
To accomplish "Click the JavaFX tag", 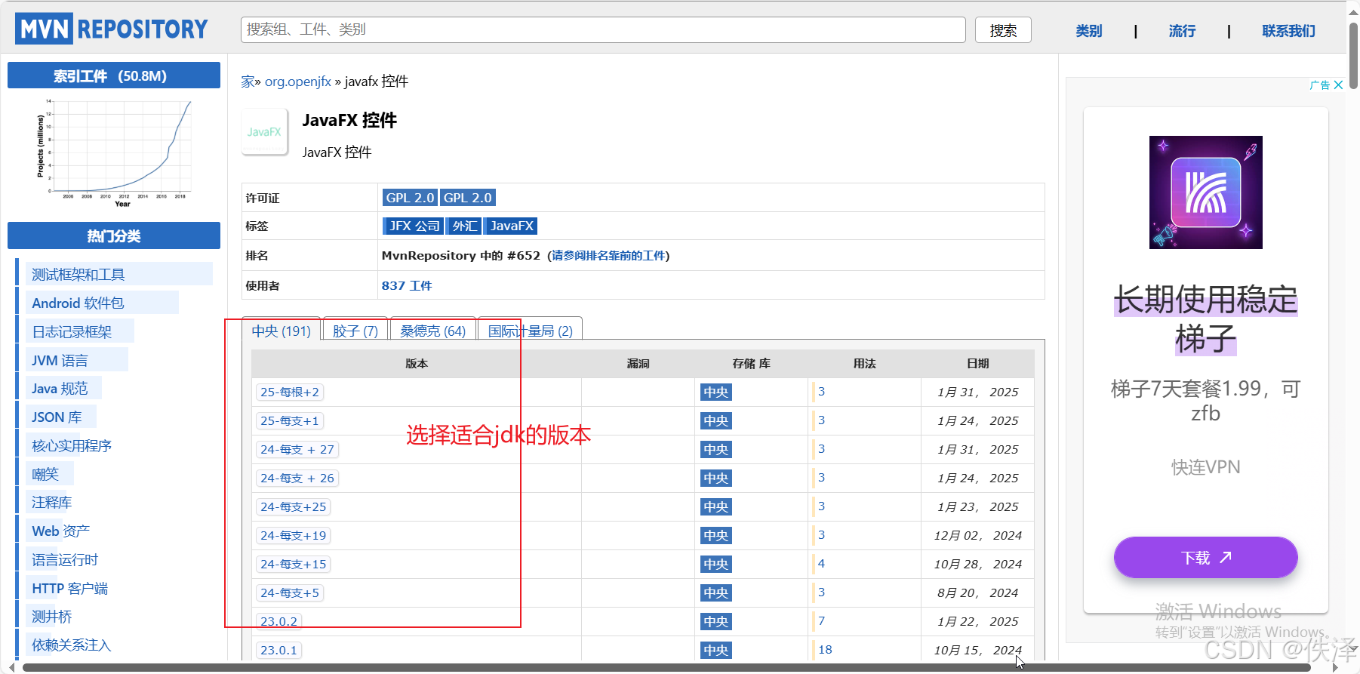I will point(511,226).
